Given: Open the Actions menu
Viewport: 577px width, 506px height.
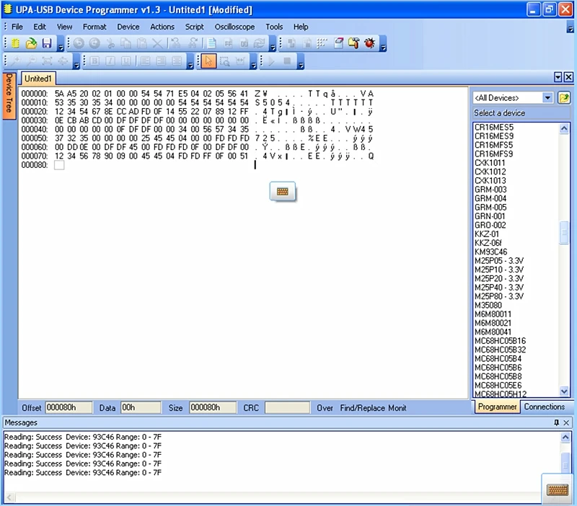Looking at the screenshot, I should [x=162, y=27].
